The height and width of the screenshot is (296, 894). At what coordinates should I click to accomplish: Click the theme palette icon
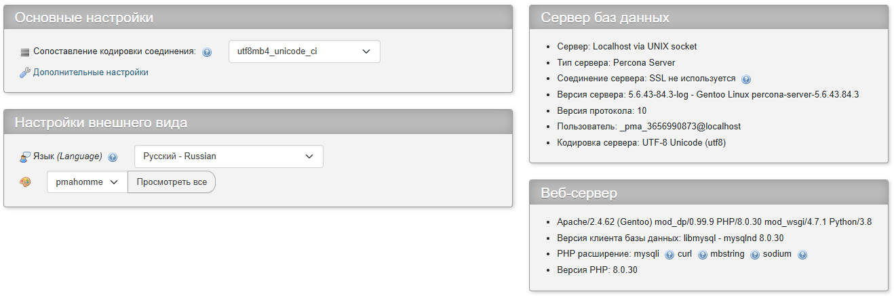(25, 182)
